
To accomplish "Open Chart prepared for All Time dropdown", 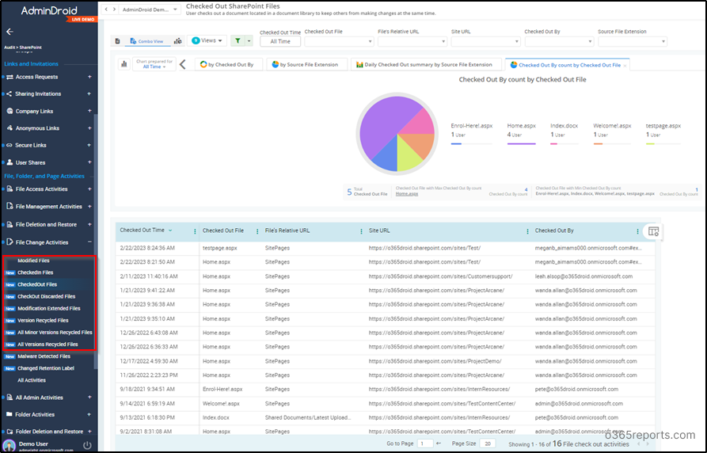I will pos(154,64).
